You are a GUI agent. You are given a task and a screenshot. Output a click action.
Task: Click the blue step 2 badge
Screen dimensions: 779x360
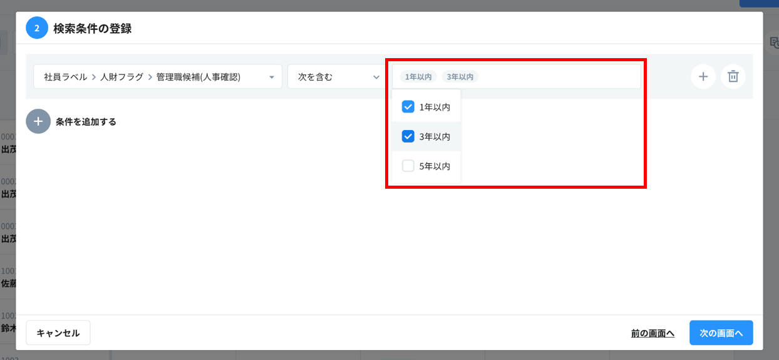[37, 28]
